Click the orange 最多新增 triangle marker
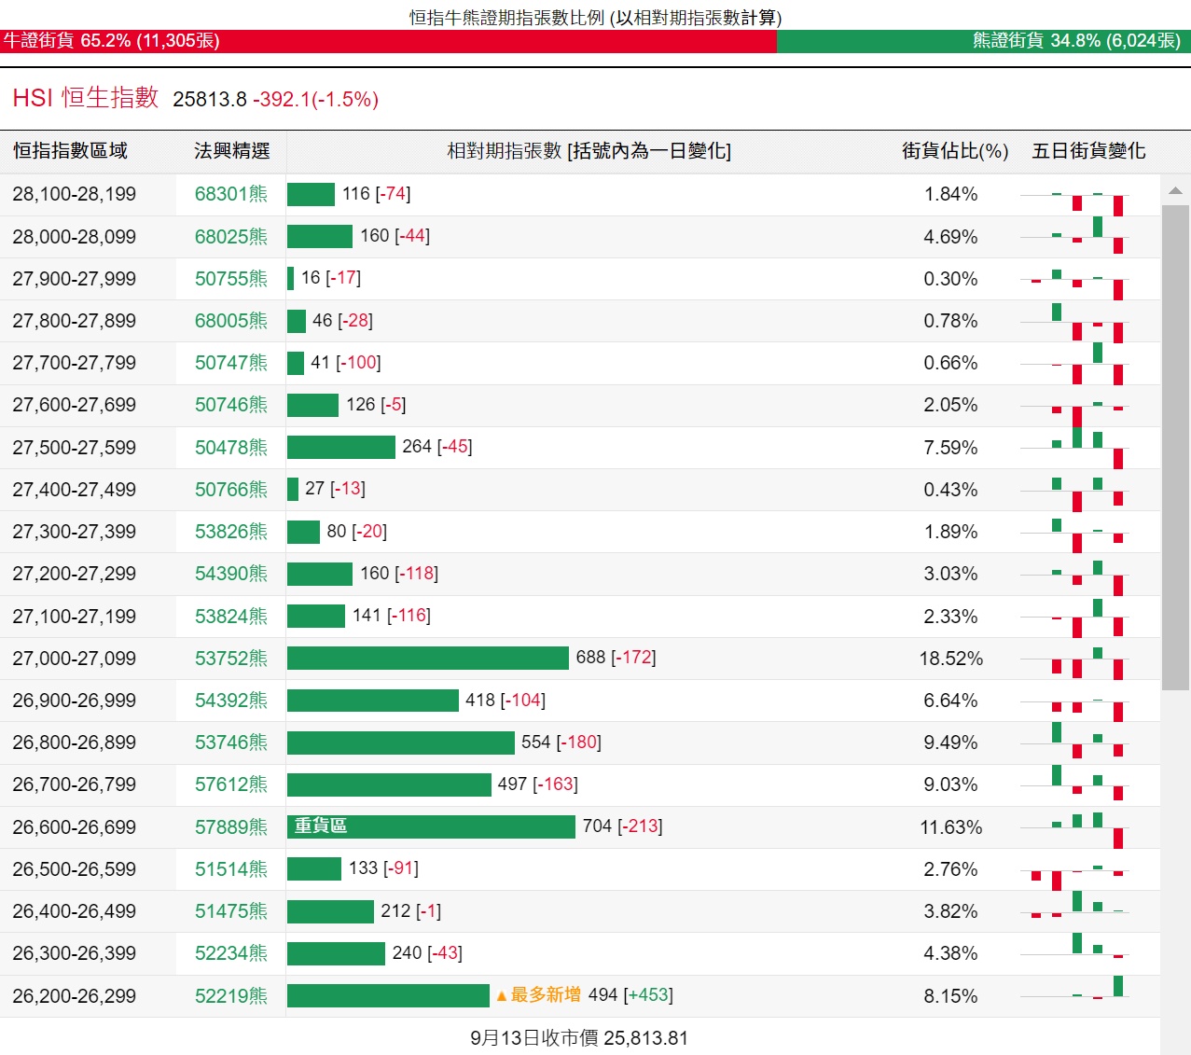 point(502,996)
